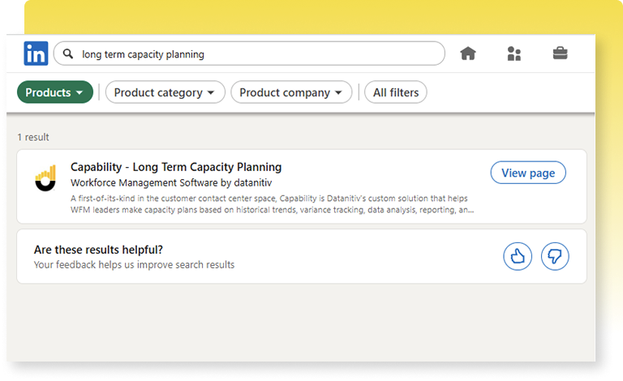Click the search magnifier icon

click(68, 54)
